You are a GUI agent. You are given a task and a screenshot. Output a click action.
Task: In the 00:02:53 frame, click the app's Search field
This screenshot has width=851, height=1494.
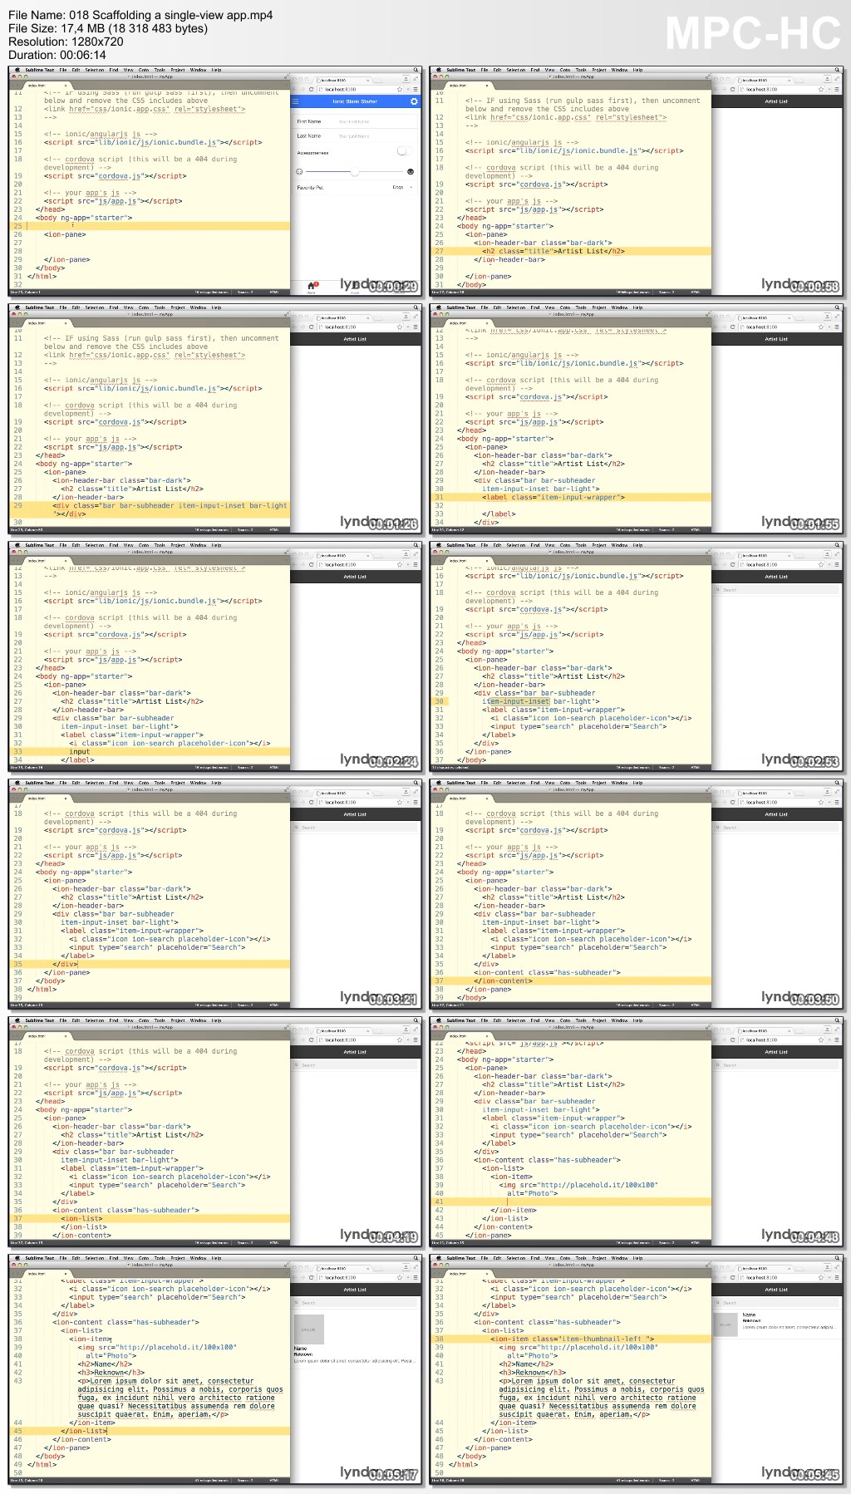tap(775, 590)
